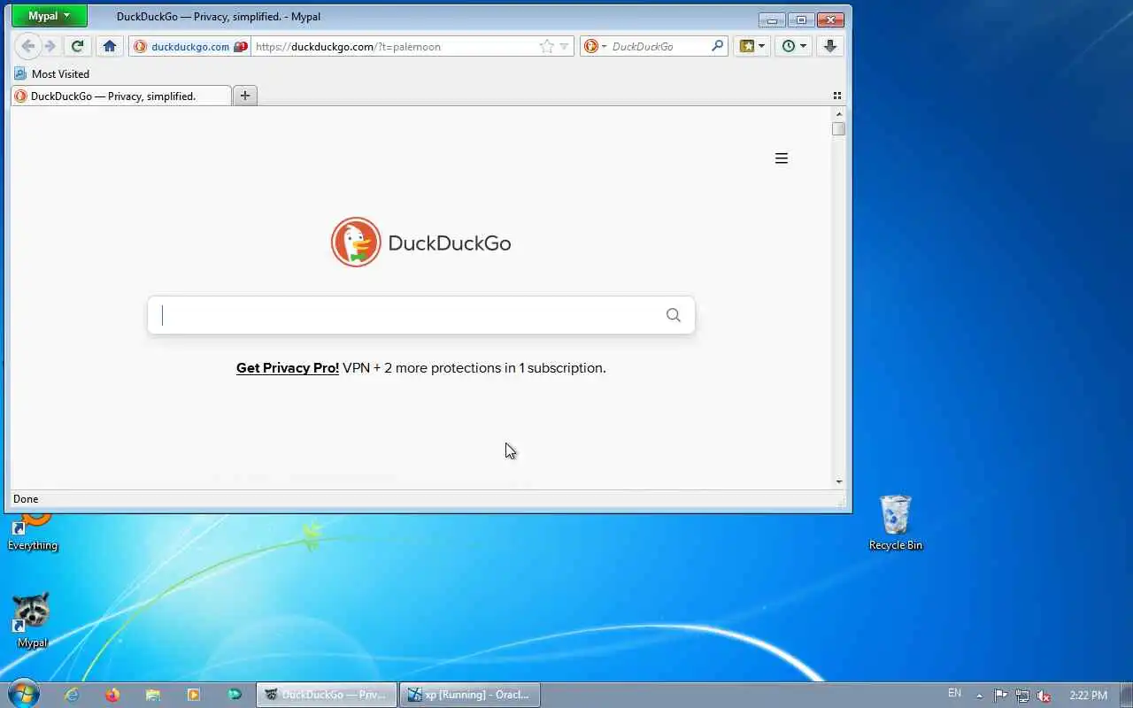Choose search engine from DuckDuckGo dropdown

[x=596, y=47]
